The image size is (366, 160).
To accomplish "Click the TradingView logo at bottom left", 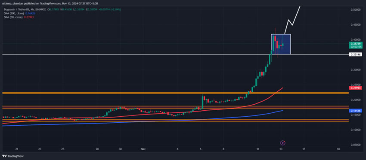I will 13,156.
